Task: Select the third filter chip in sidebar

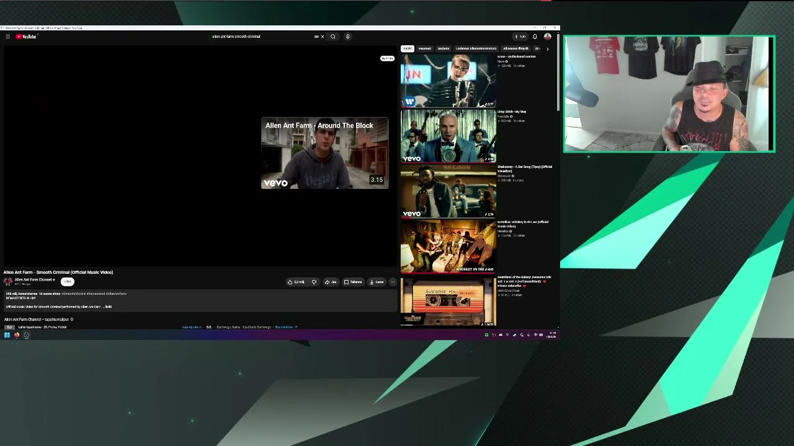Action: coord(444,48)
